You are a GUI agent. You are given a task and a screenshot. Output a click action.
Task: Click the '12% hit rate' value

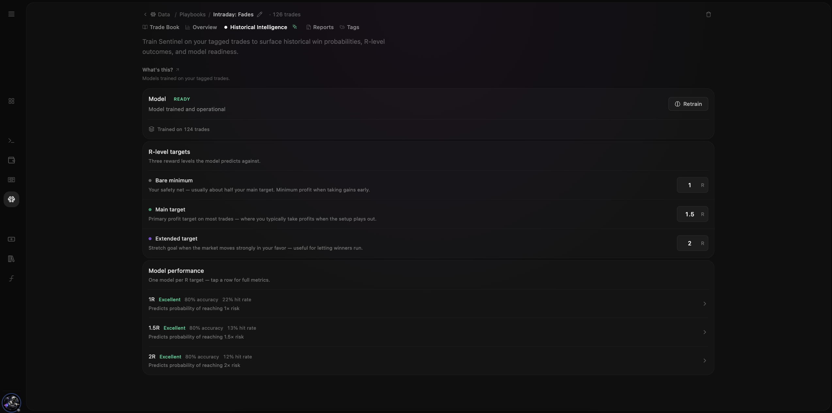tap(238, 357)
